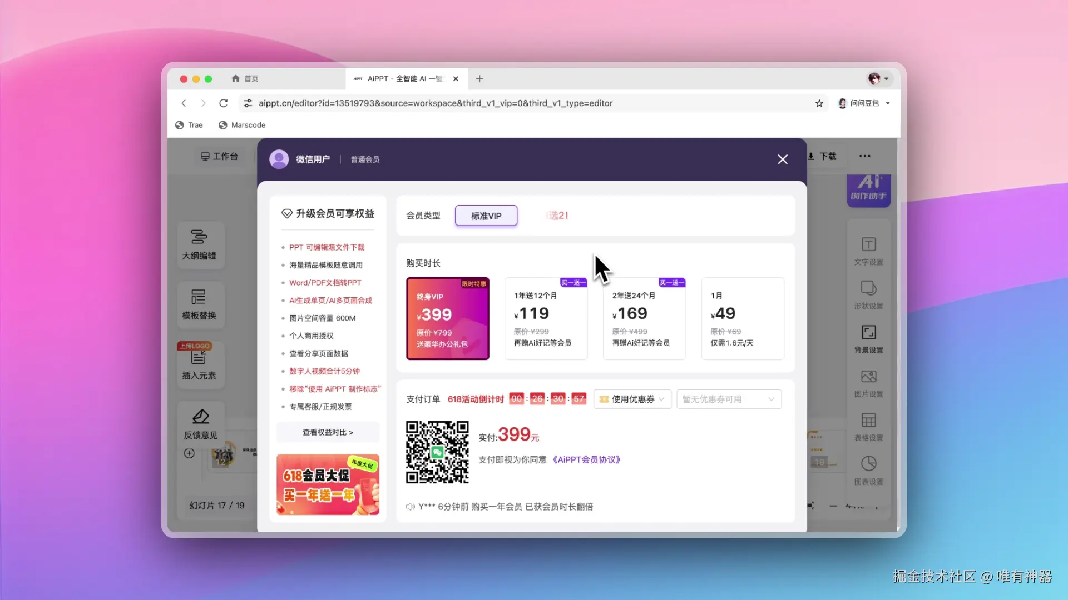Pick the 2-year ¥169 membership option
This screenshot has height=600, width=1068.
644,318
